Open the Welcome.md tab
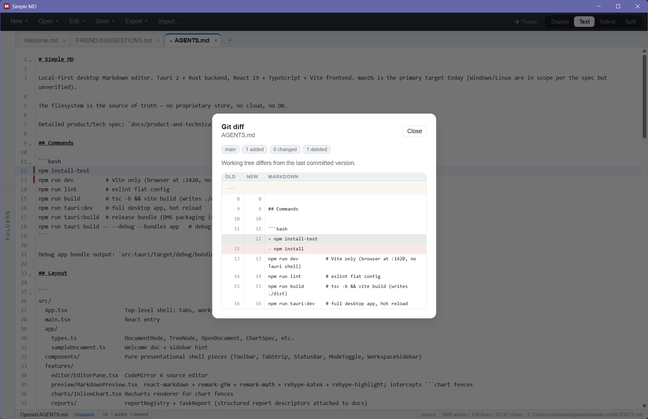648x419 pixels. click(x=40, y=41)
